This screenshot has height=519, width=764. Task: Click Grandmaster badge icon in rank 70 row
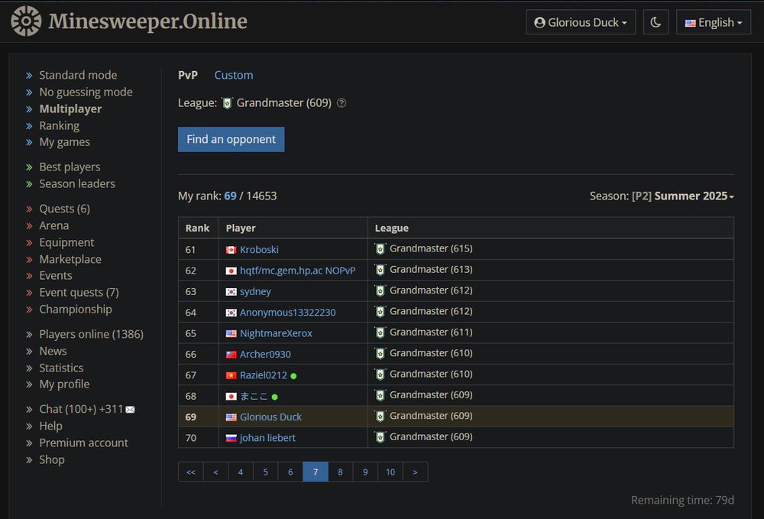point(380,437)
